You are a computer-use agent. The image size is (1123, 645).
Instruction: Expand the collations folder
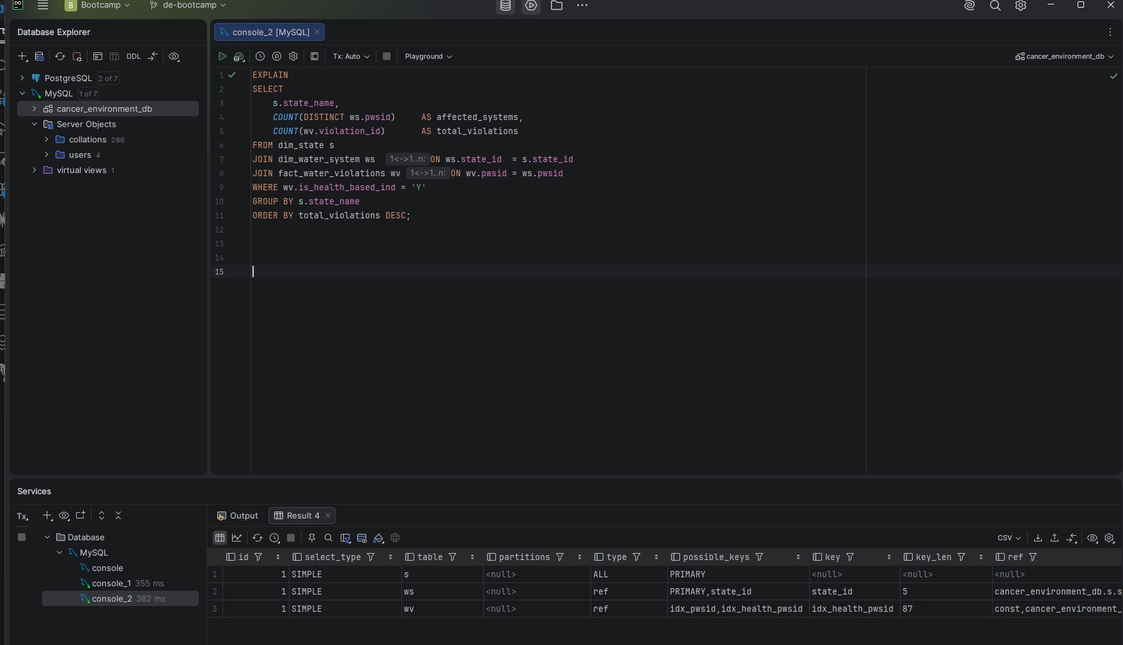(47, 139)
